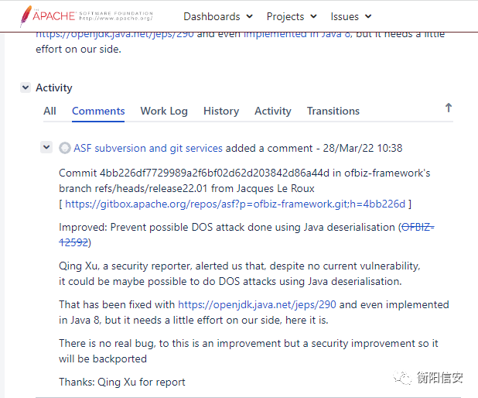Collapse the ASF subversion comment
Viewport: 478px width, 398px height.
(x=46, y=147)
